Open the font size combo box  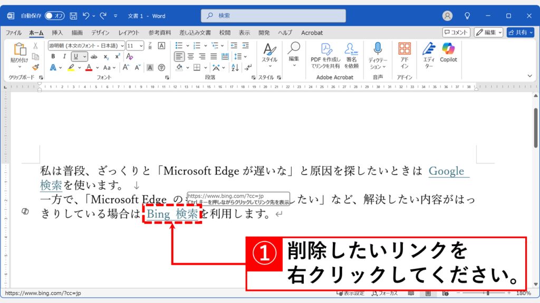click(134, 46)
